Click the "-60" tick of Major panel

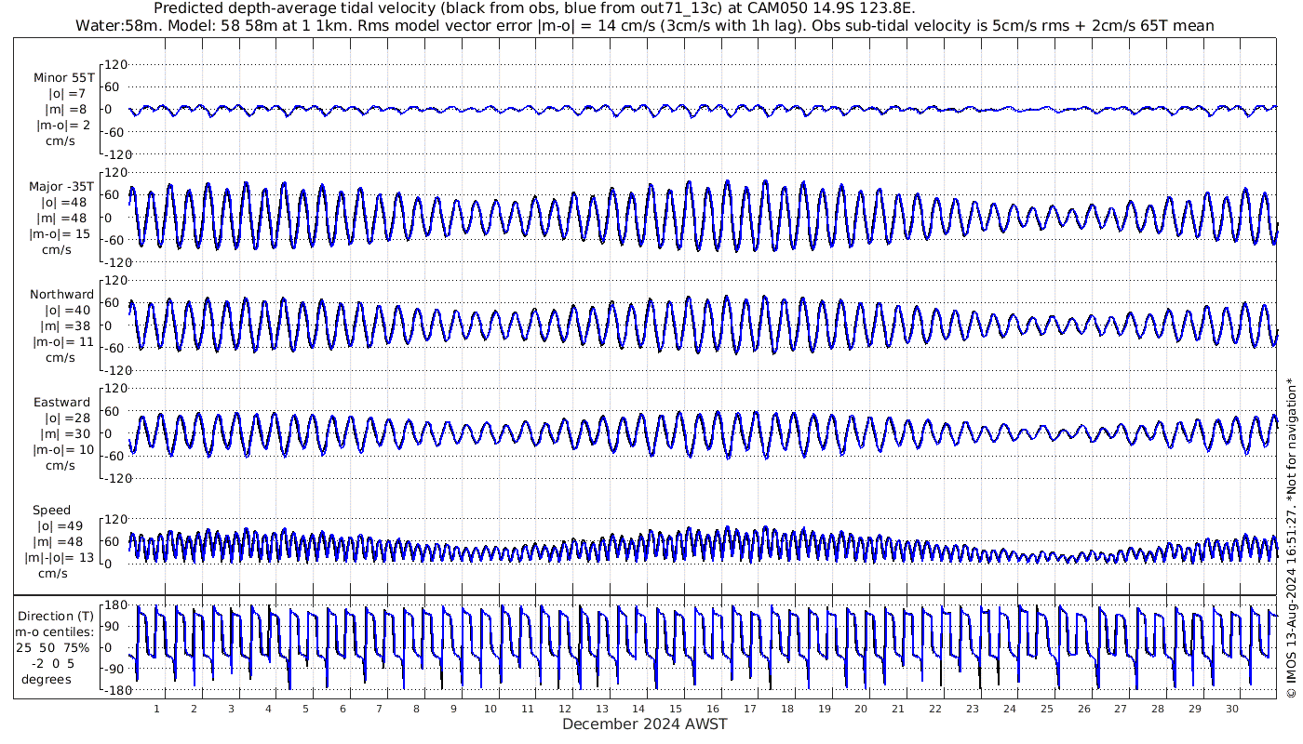pyautogui.click(x=115, y=240)
